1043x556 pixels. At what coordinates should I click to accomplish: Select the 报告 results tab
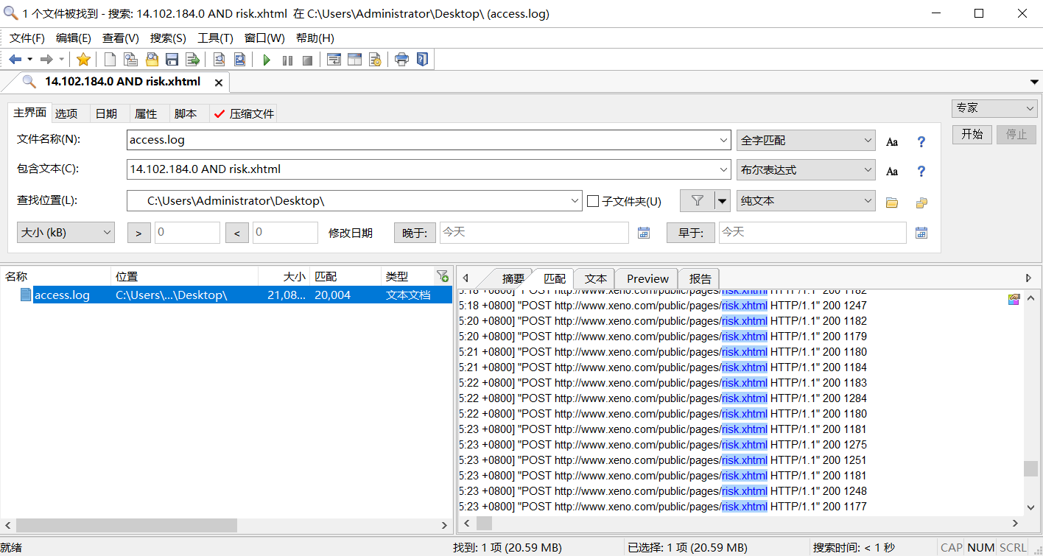(x=700, y=278)
